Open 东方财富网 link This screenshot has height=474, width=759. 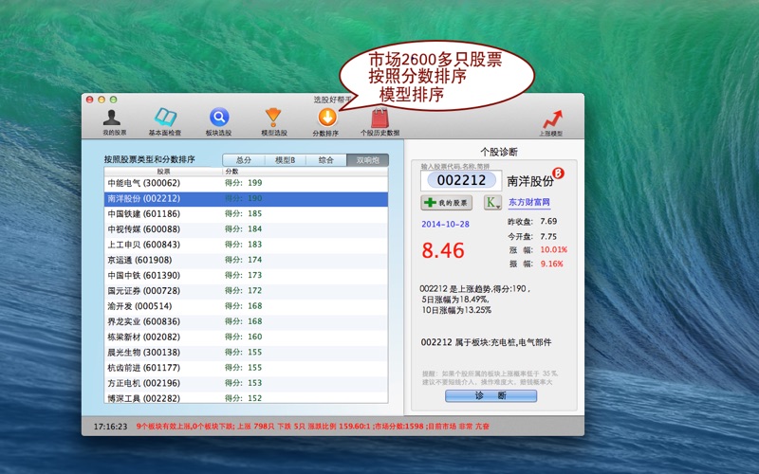[529, 202]
